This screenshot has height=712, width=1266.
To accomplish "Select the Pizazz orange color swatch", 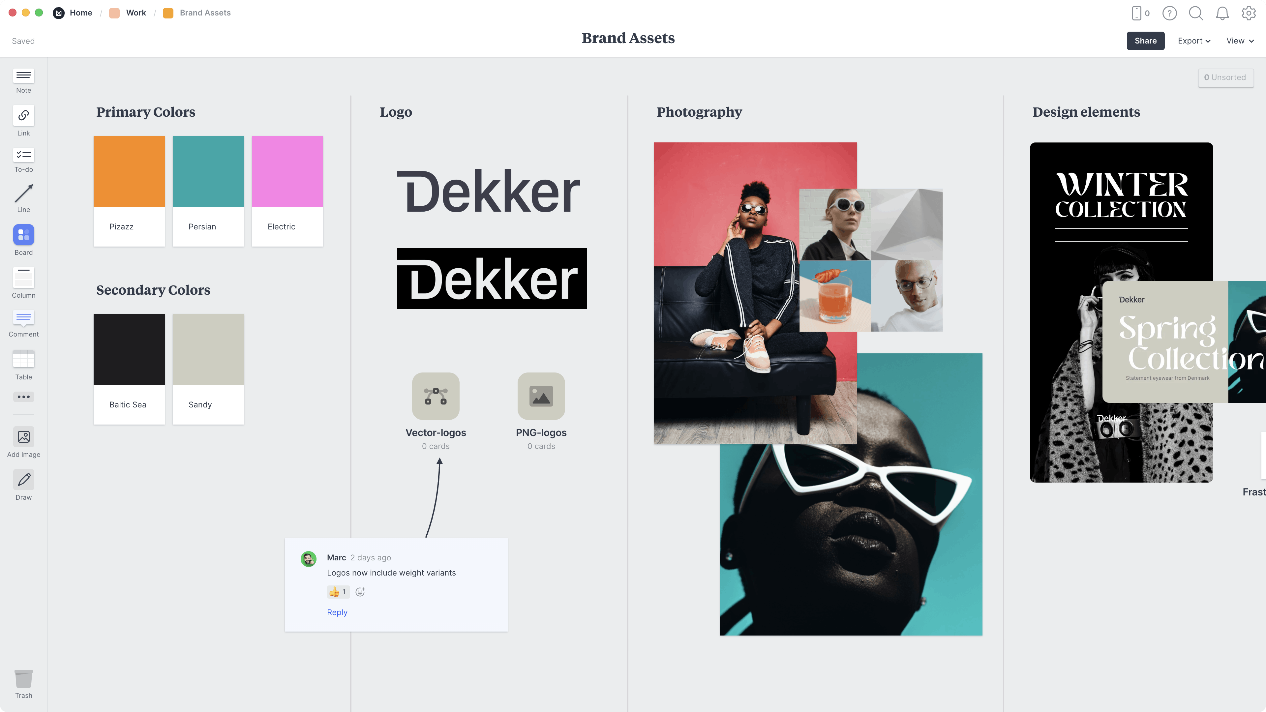I will point(129,170).
